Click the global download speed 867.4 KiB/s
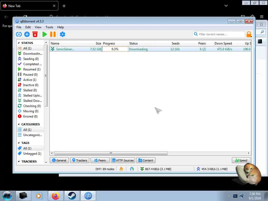This screenshot has height=201, width=268. tap(156, 169)
